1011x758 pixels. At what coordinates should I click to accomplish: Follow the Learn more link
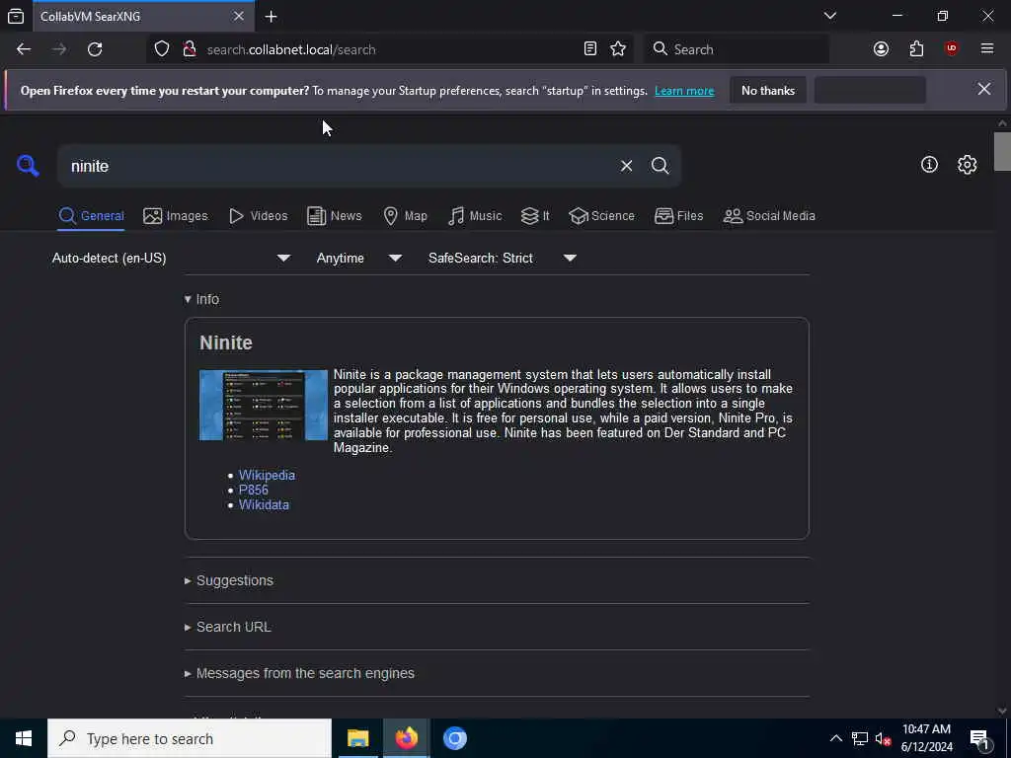click(684, 91)
